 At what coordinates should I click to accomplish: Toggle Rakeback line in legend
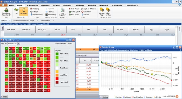(x=127, y=97)
